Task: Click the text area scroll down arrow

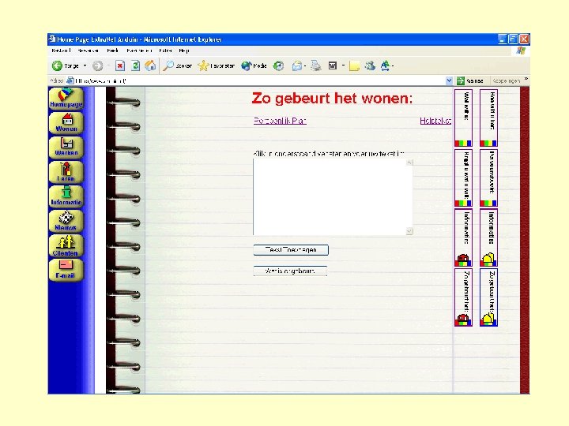Action: coord(409,230)
